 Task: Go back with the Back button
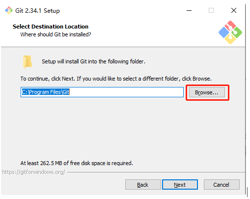coord(143,185)
